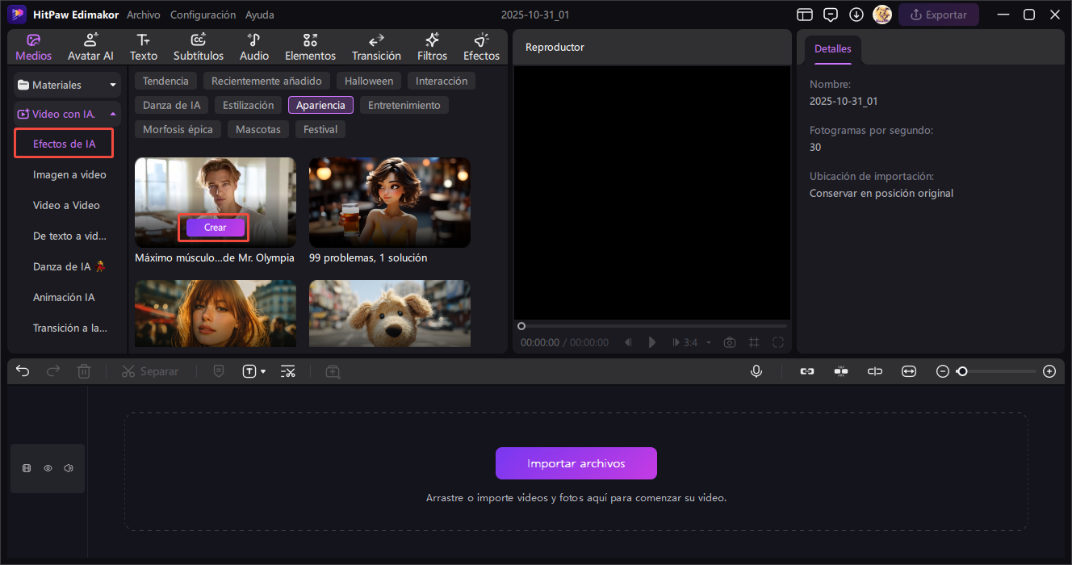Click the timeline zoom slider handle
The width and height of the screenshot is (1072, 565).
[x=961, y=371]
